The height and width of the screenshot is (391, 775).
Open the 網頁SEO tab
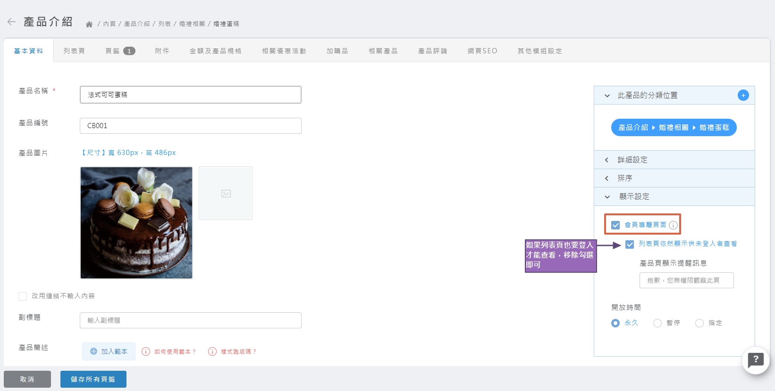pos(482,51)
